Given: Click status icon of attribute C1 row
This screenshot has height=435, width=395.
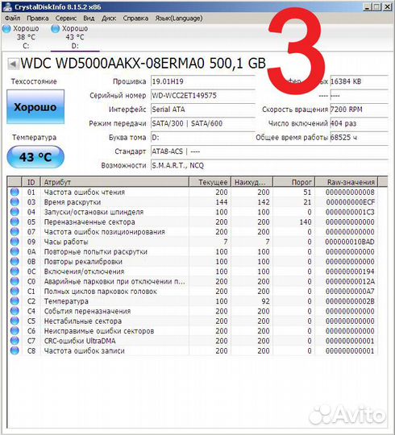Looking at the screenshot, I should [x=15, y=292].
